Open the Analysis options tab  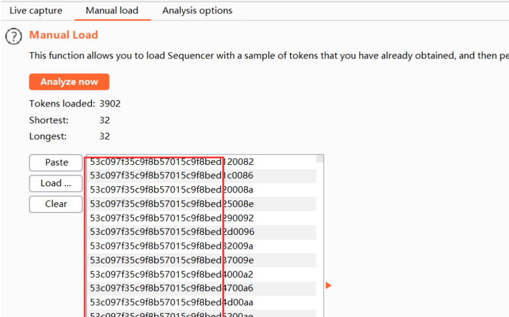click(197, 10)
